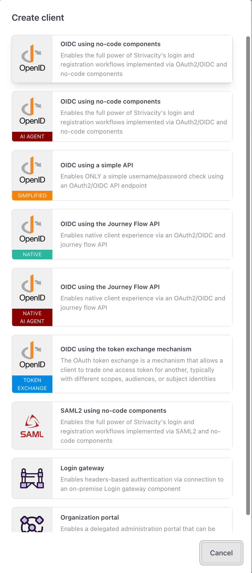The height and width of the screenshot is (573, 252).
Task: Click NATIVE card's native client experience description
Action: pyautogui.click(x=143, y=240)
